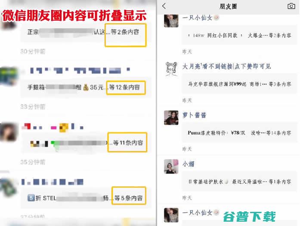Open the sketch avatar of 大月亮

coord(171,69)
